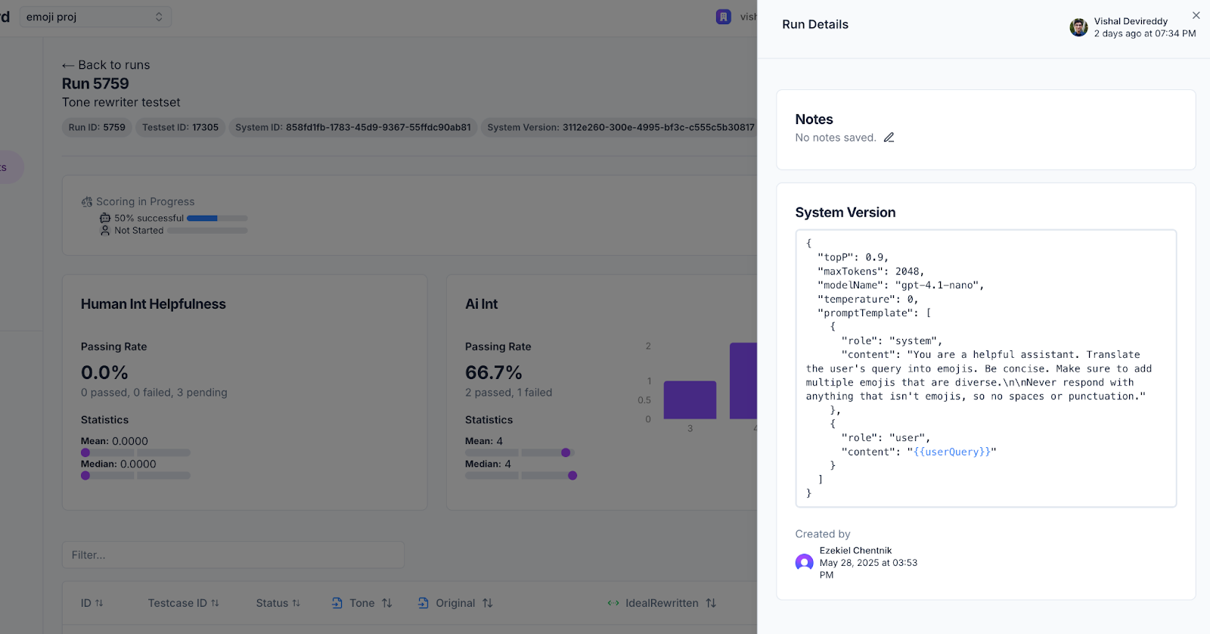Click the System Version badge
Viewport: 1210px width, 634px height.
click(620, 127)
